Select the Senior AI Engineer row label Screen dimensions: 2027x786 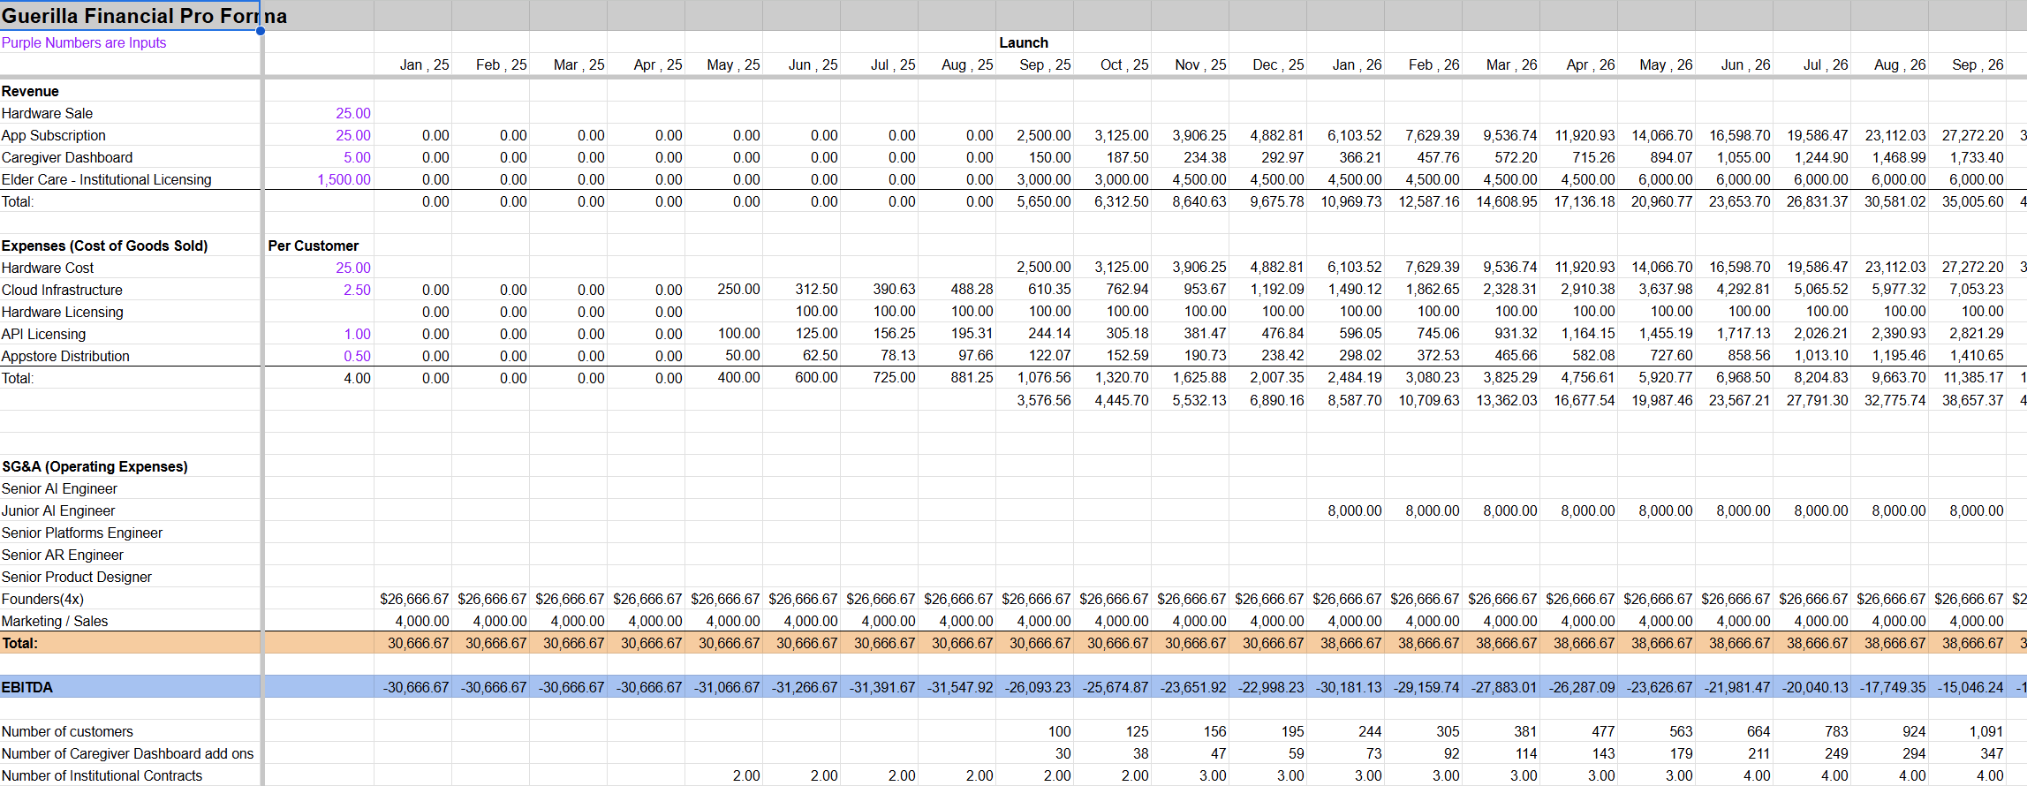[59, 488]
